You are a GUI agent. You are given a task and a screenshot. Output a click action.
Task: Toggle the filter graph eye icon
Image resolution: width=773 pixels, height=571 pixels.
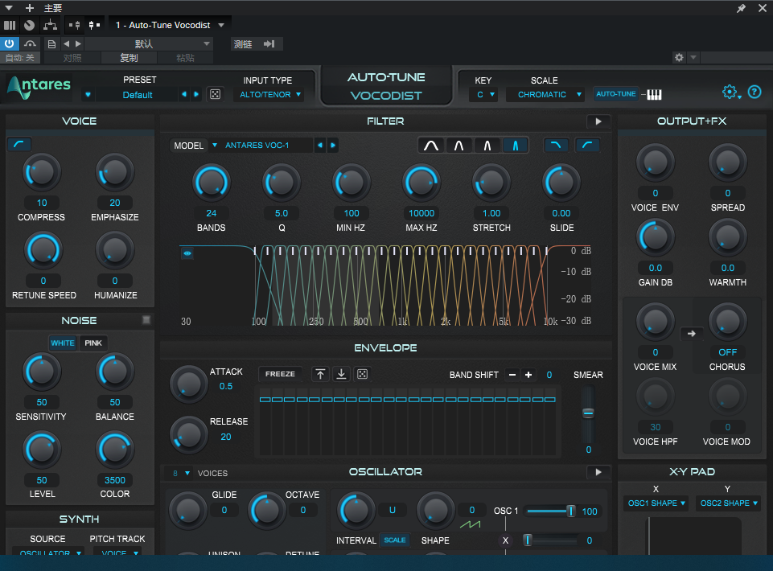[187, 253]
